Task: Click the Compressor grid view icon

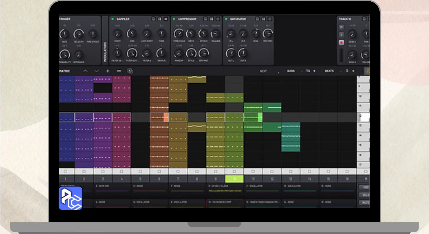Action: (212, 19)
